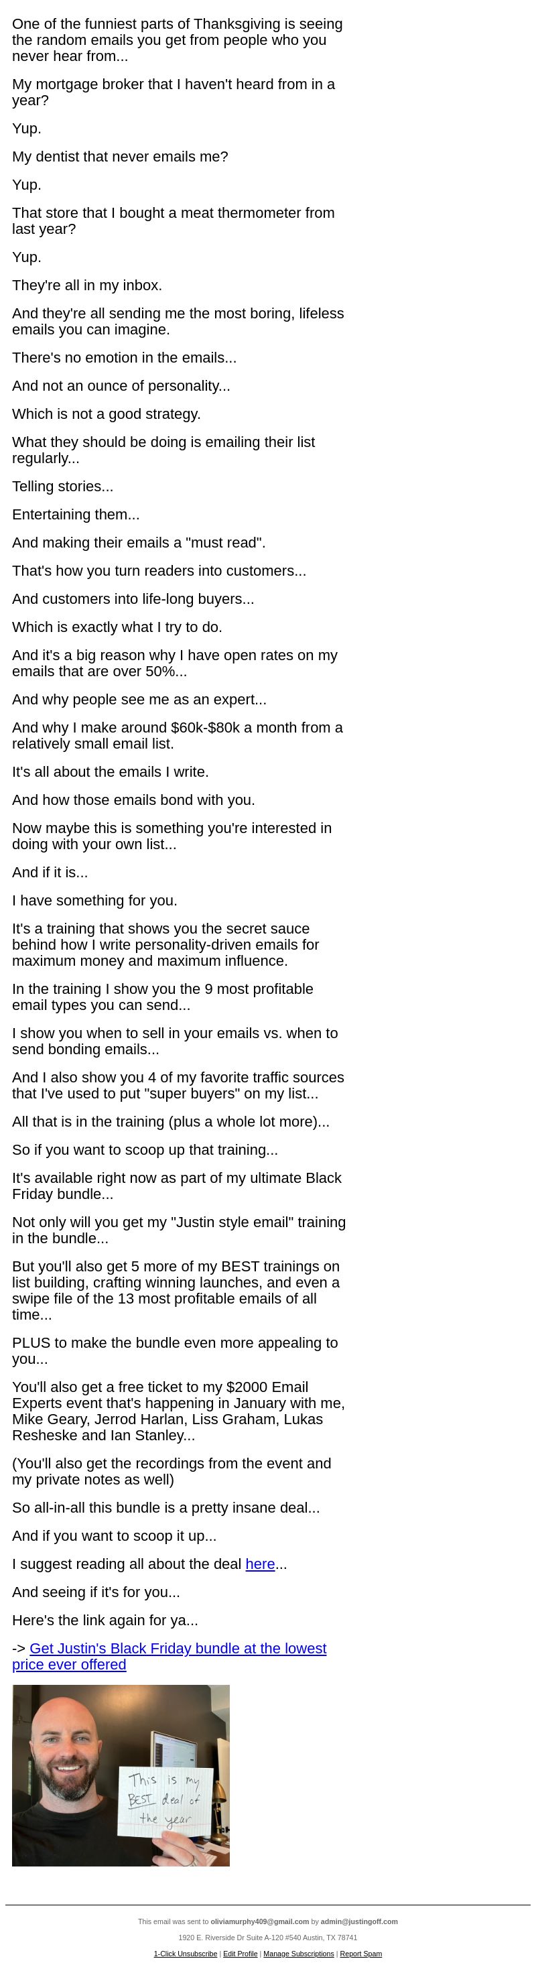Open the 'here' link about the deal
The image size is (536, 1963).
point(260,1564)
